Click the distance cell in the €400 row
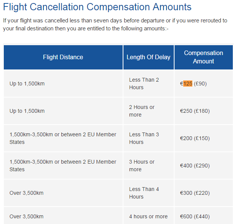Screen dimensions: 237x224 tap(63, 166)
